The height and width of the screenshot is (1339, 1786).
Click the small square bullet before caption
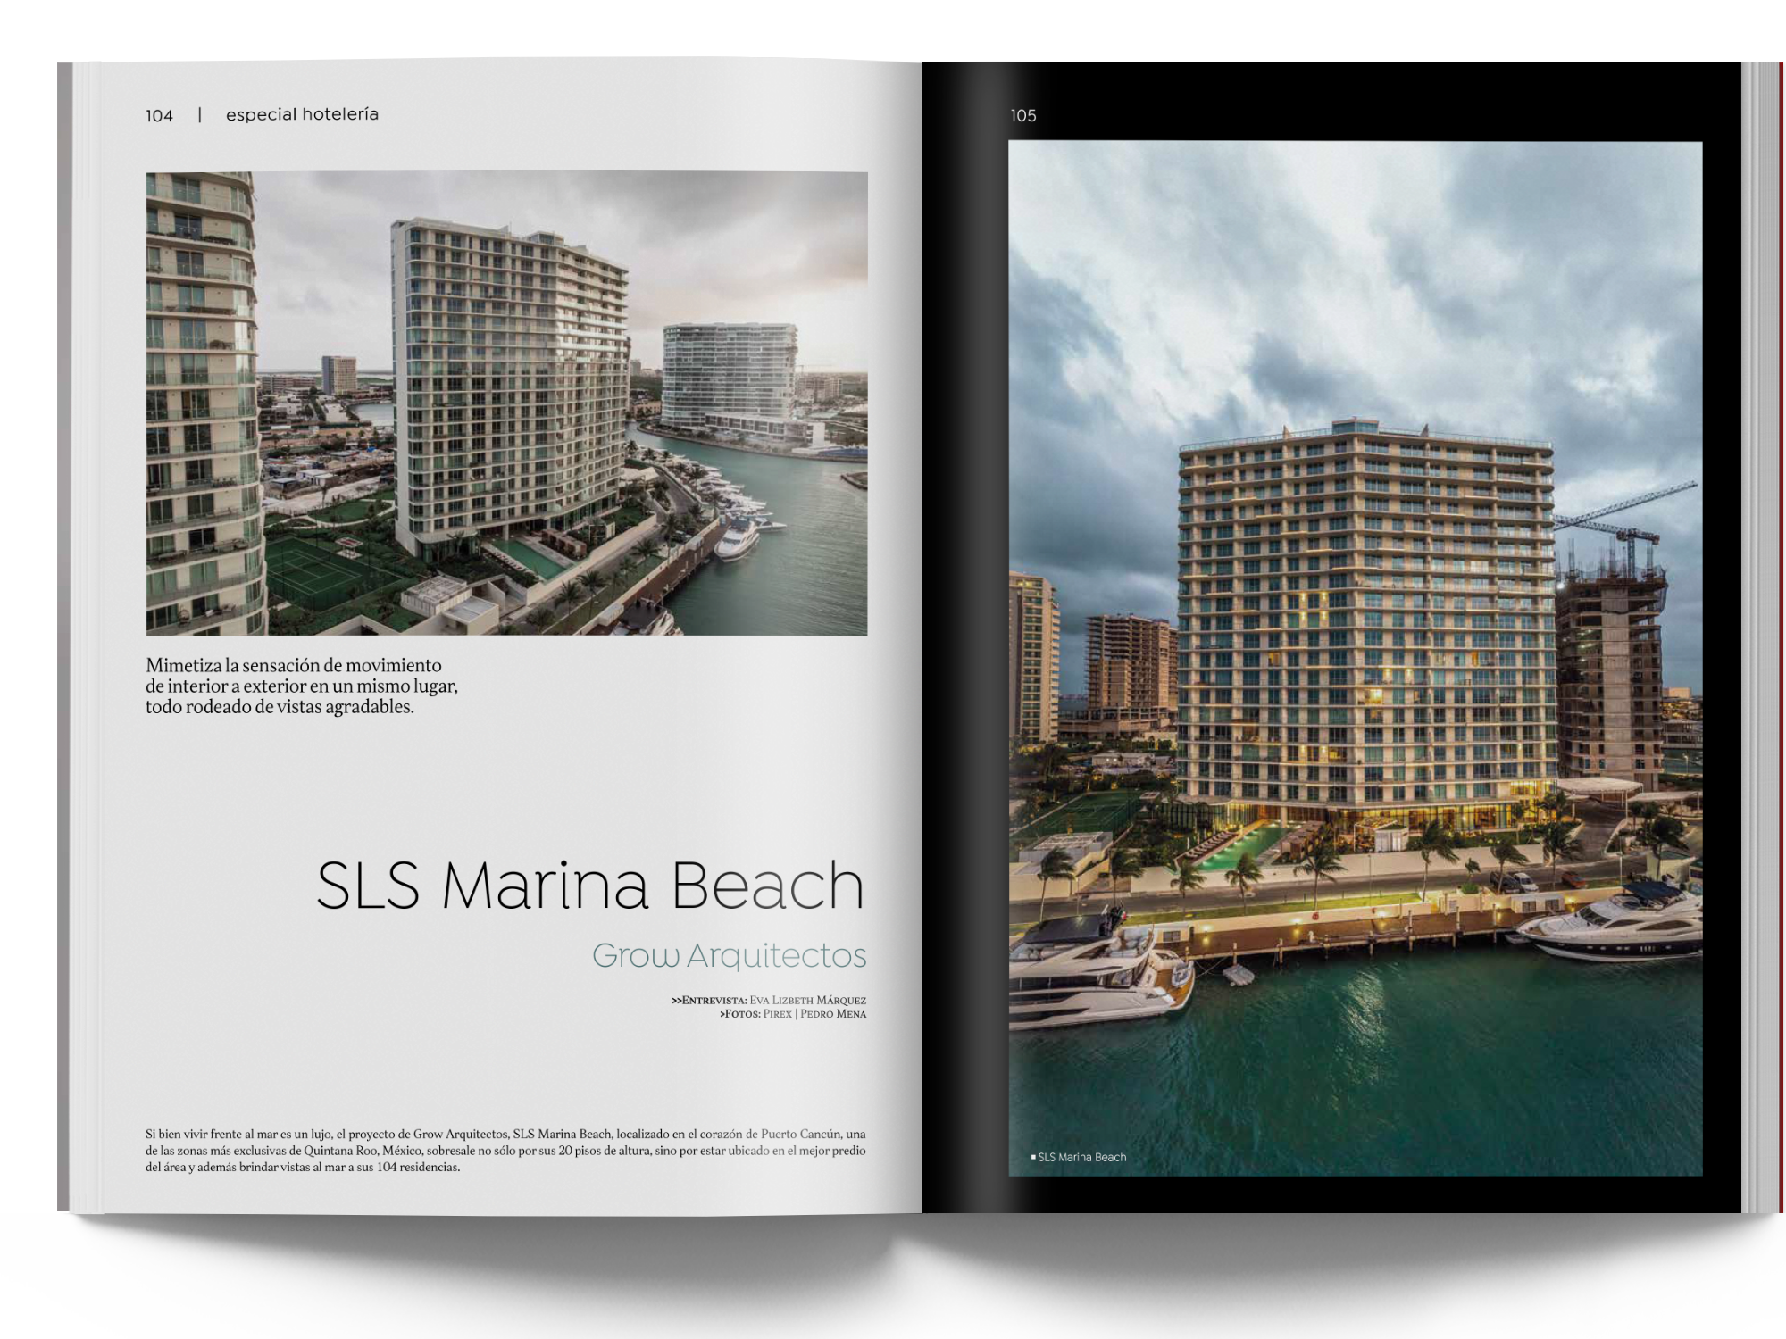(x=1033, y=1157)
